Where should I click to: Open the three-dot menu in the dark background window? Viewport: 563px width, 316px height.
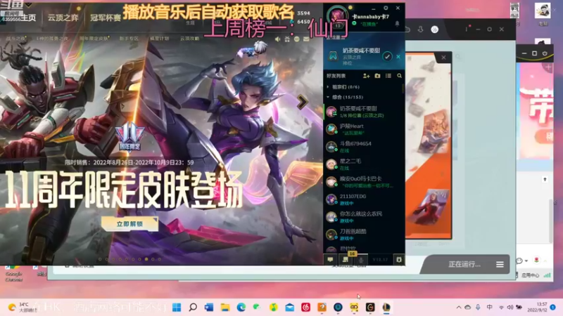[466, 29]
